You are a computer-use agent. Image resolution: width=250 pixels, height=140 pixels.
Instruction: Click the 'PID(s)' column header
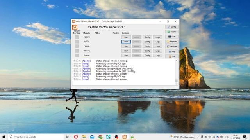tap(97, 33)
